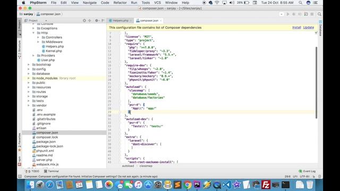Expand the bootstrap folder
Screen dimensions: 340x191
pos(29,65)
